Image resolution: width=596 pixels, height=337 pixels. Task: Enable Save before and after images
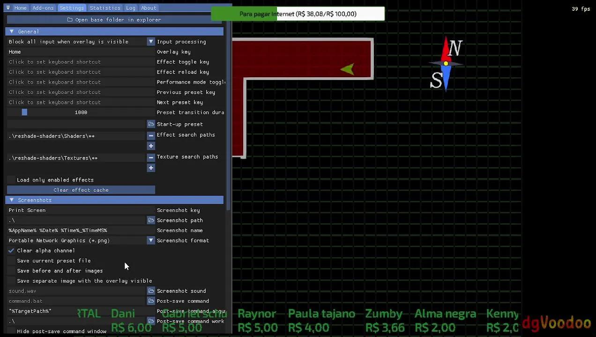(x=12, y=271)
